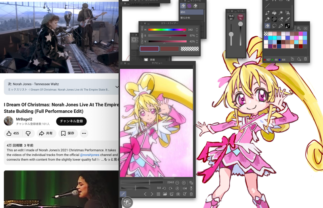
Task: Open the MrBagel2 channel avatar
Action: [x=8, y=121]
